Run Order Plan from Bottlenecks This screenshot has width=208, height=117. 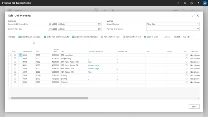pyautogui.click(x=85, y=37)
